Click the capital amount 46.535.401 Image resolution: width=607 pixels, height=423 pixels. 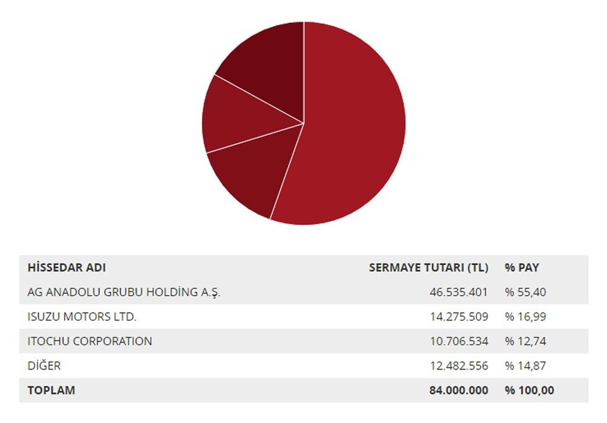coord(459,292)
